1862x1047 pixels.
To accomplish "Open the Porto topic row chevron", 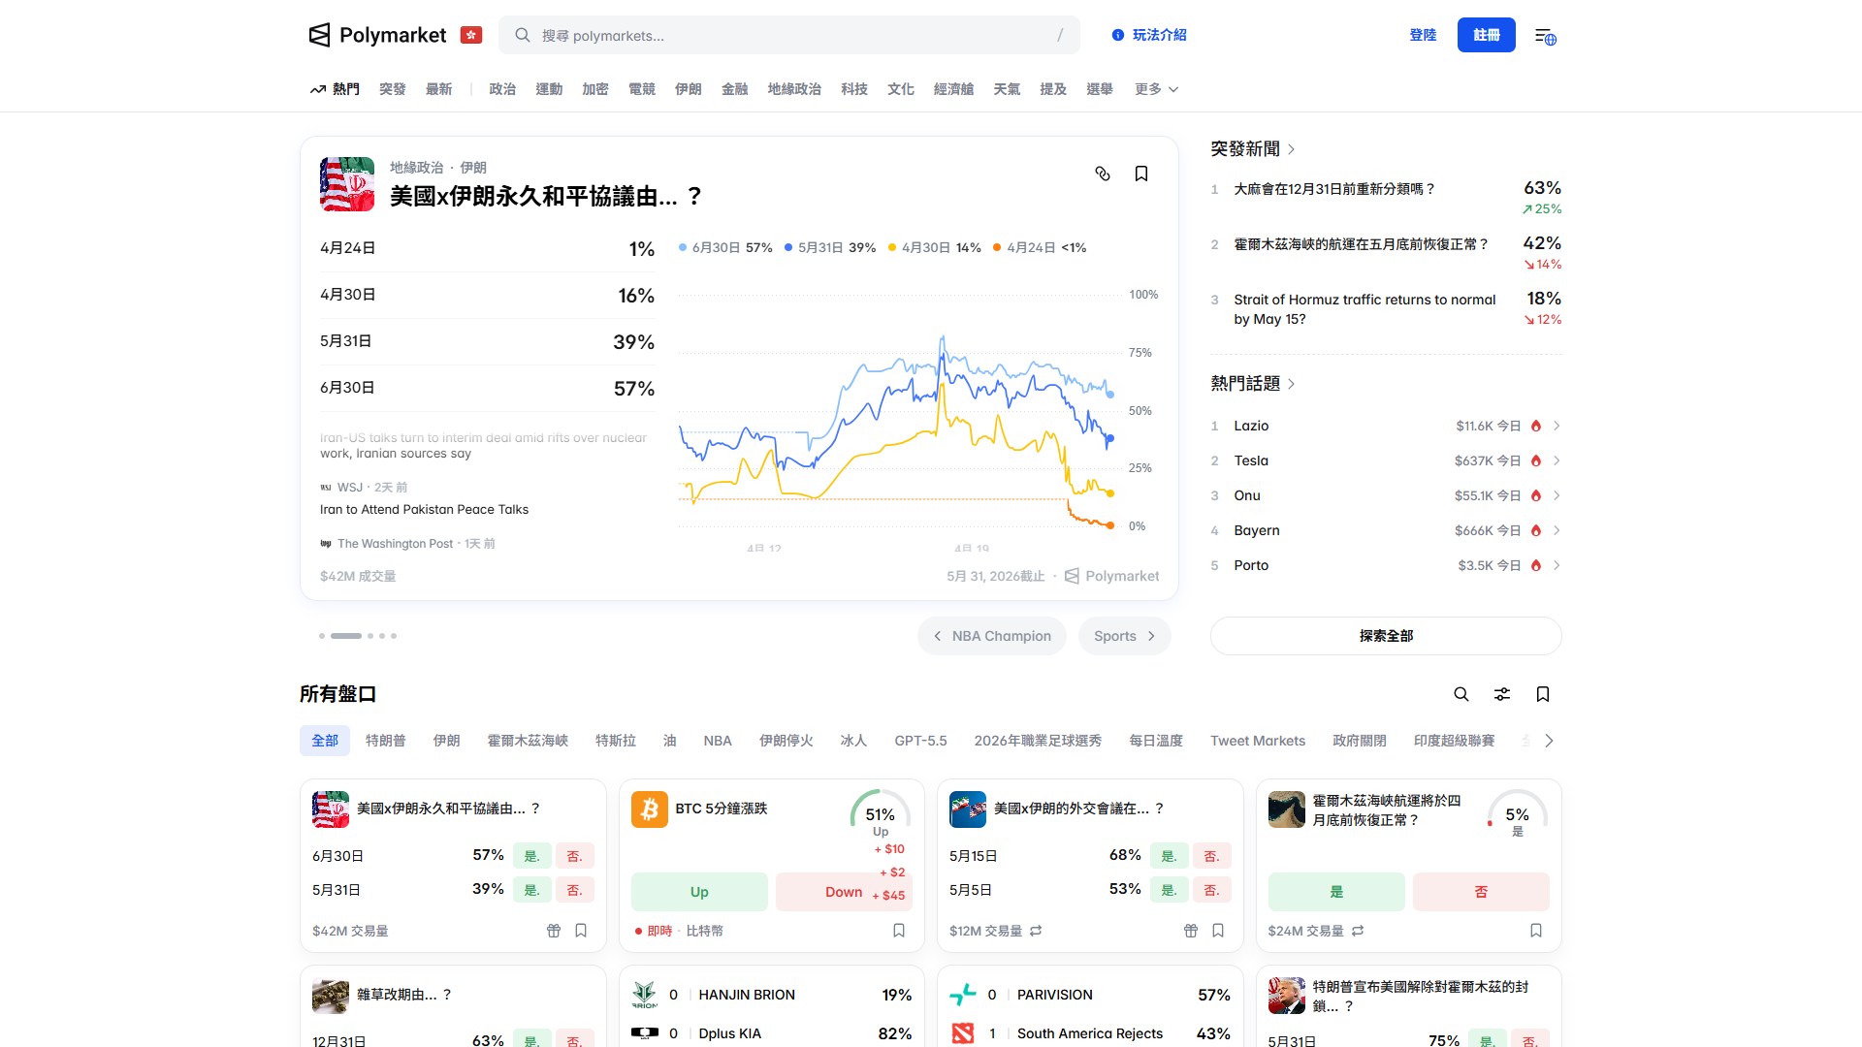I will [1557, 565].
